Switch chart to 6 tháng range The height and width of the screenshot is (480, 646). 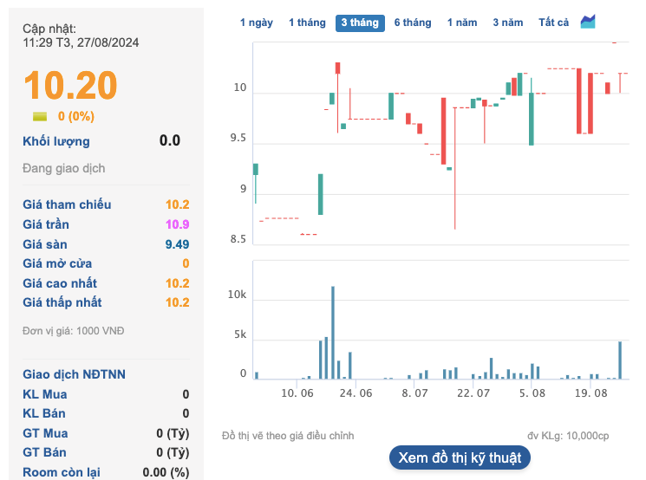pyautogui.click(x=413, y=23)
